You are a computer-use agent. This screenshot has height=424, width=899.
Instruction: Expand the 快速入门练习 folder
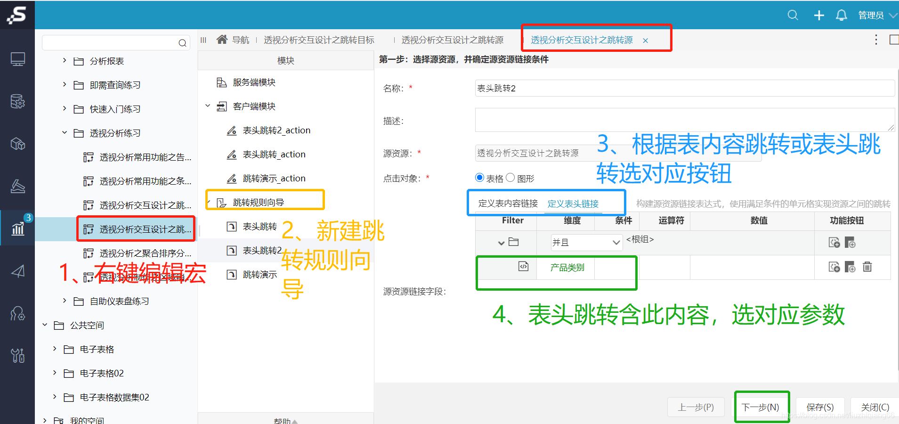[x=65, y=108]
